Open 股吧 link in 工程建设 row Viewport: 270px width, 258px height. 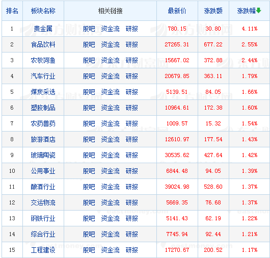point(89,250)
